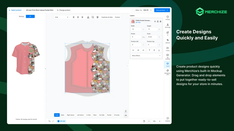This screenshot has width=234, height=131.
Task: Select the Out Side tab
Action: (102, 115)
